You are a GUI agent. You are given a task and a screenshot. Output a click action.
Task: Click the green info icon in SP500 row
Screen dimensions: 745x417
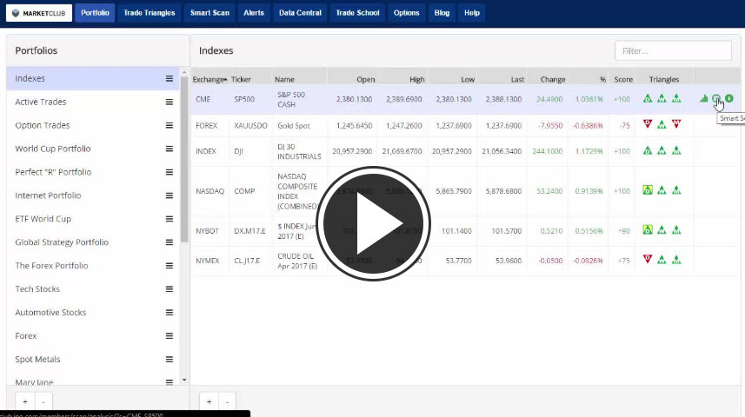[729, 99]
